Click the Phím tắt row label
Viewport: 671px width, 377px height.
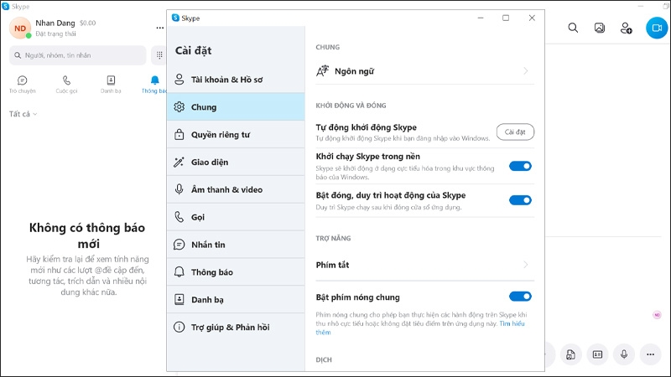(x=332, y=265)
